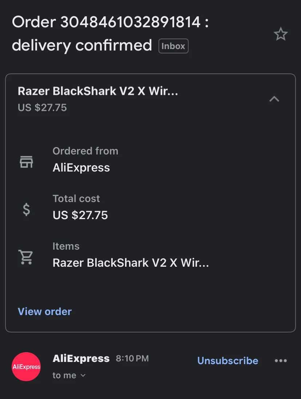Viewport: 301px width, 399px height.
Task: Click the Inbox label tag
Action: point(173,46)
